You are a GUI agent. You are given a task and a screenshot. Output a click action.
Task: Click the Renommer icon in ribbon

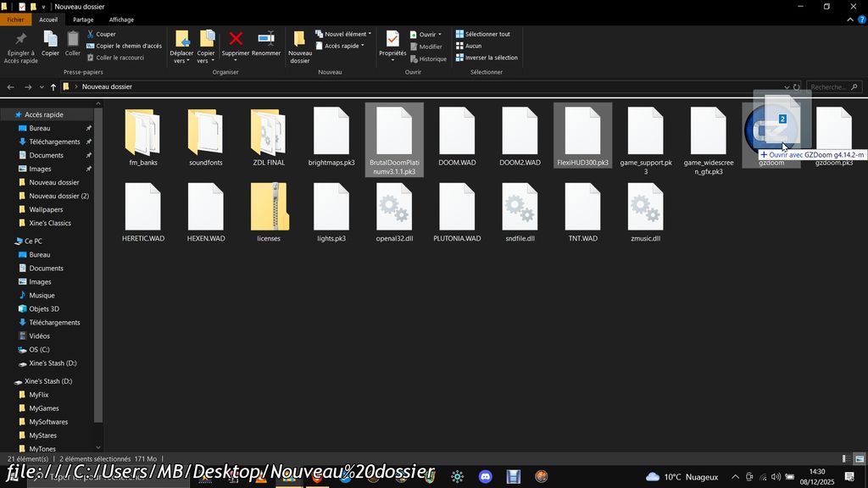click(266, 40)
